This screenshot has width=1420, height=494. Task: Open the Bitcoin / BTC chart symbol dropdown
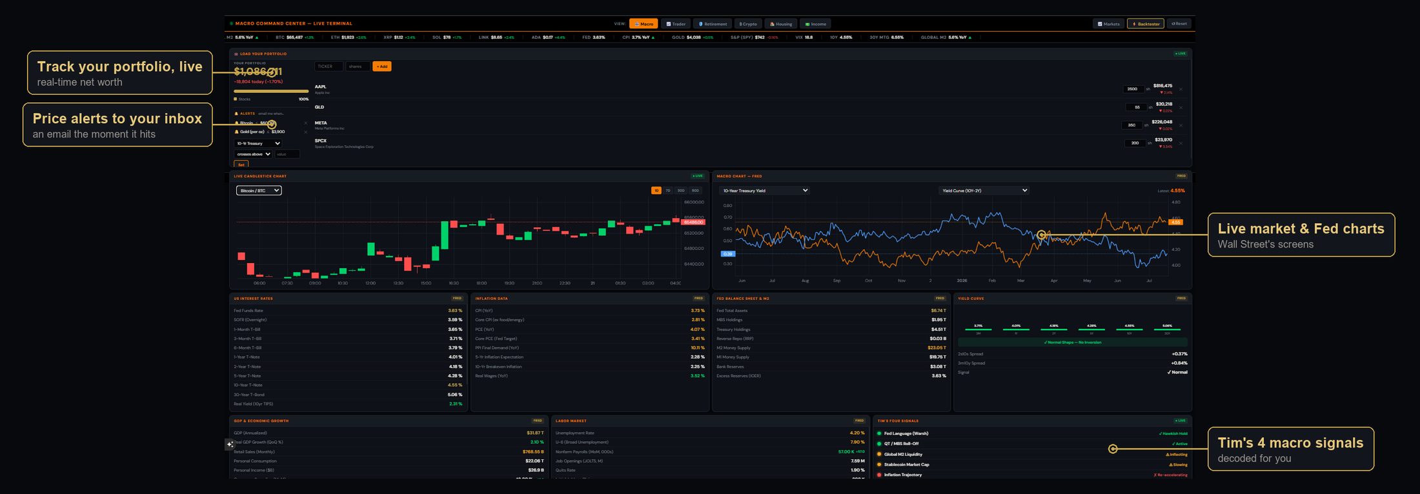pos(259,190)
